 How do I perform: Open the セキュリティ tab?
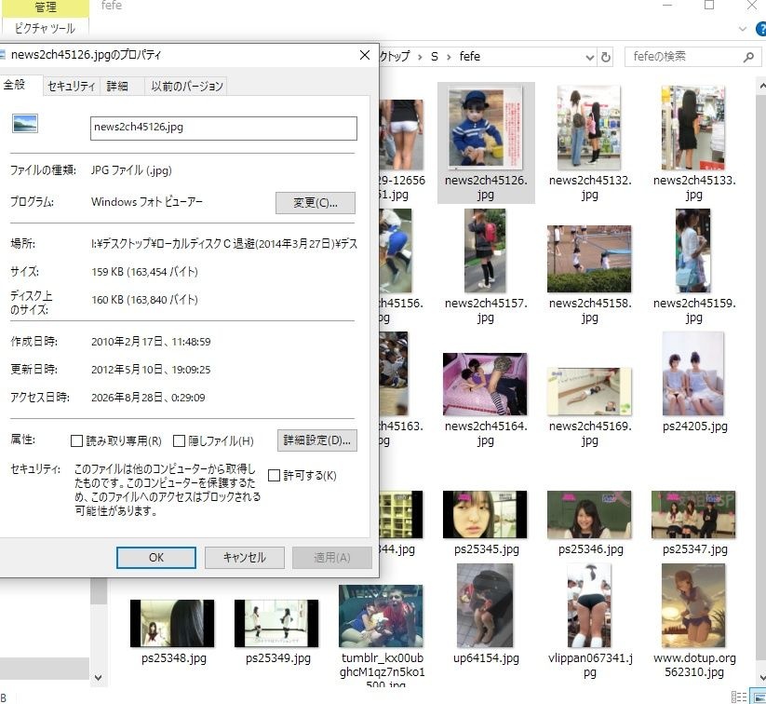(72, 87)
